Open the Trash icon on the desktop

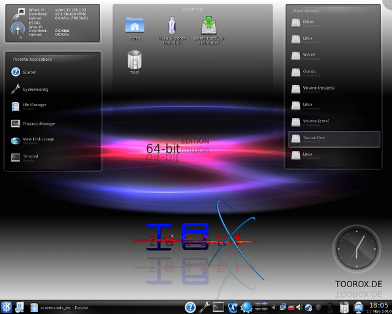[x=135, y=60]
